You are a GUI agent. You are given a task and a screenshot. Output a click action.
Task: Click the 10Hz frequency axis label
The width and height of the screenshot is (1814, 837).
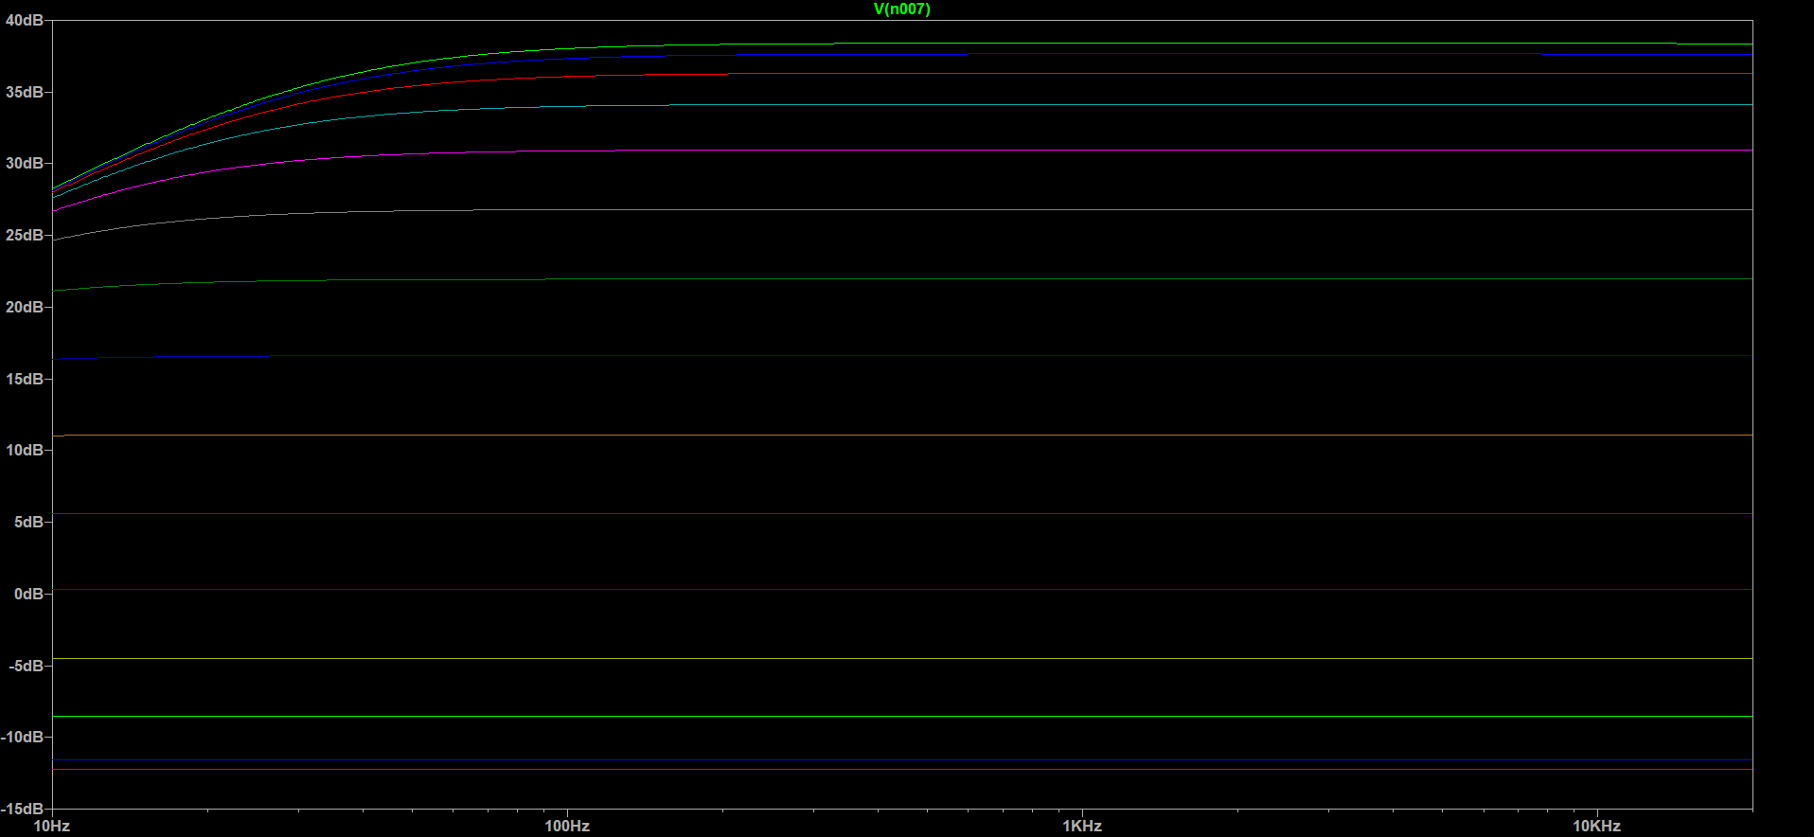52,826
